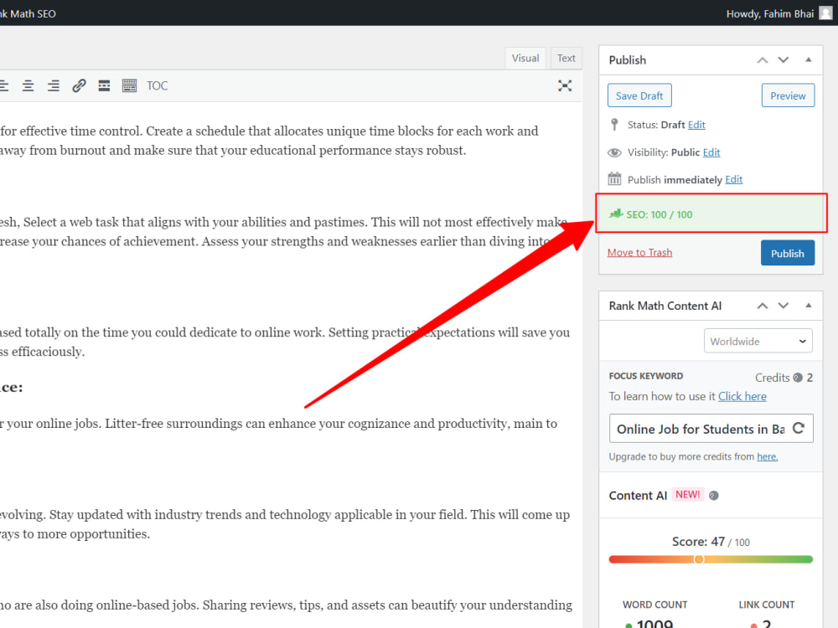The width and height of the screenshot is (838, 628).
Task: Switch to the Text editor tab
Action: tap(566, 59)
